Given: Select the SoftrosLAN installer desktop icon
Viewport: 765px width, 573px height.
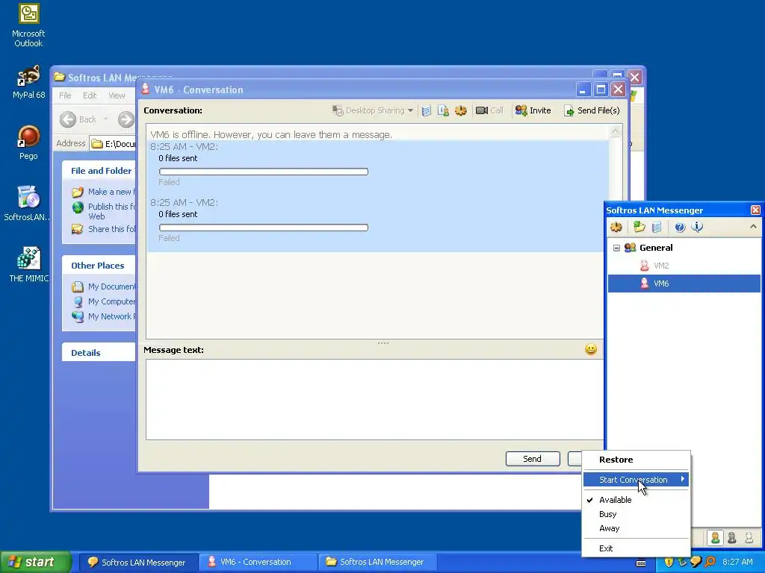Looking at the screenshot, I should (28, 204).
